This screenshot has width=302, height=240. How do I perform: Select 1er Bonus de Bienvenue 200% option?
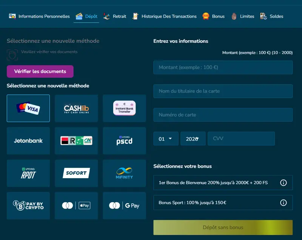click(x=223, y=183)
